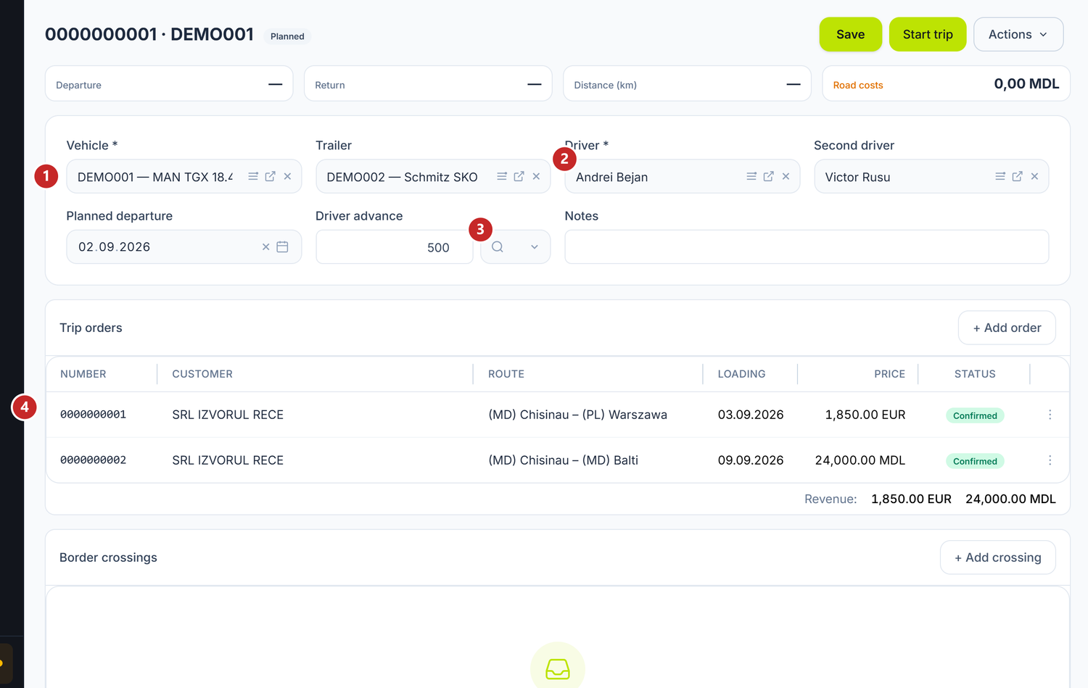
Task: Clear the Vehicle field
Action: [288, 176]
